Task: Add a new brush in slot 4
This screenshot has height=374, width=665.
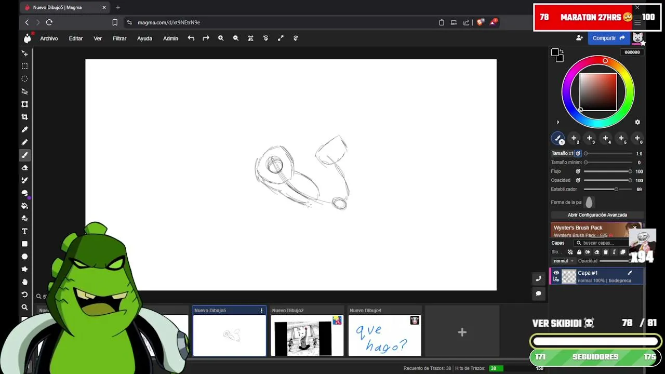Action: tap(606, 138)
